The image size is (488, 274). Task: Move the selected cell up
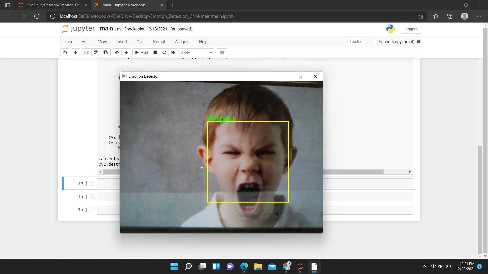117,52
